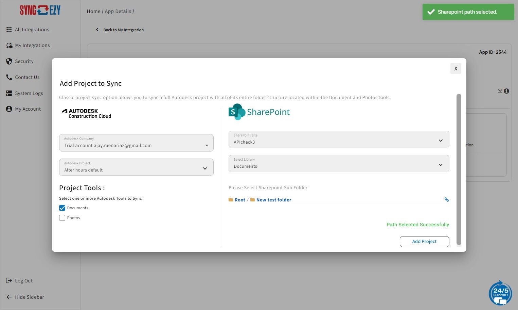The height and width of the screenshot is (310, 518).
Task: Select New test folder in path
Action: [274, 200]
